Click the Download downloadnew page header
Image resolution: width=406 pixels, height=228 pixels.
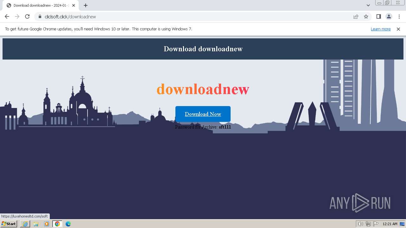[x=203, y=49]
